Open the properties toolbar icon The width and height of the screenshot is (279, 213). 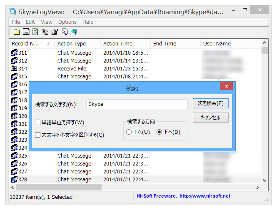(55, 32)
